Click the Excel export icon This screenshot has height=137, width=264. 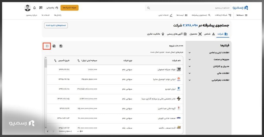coord(54,46)
